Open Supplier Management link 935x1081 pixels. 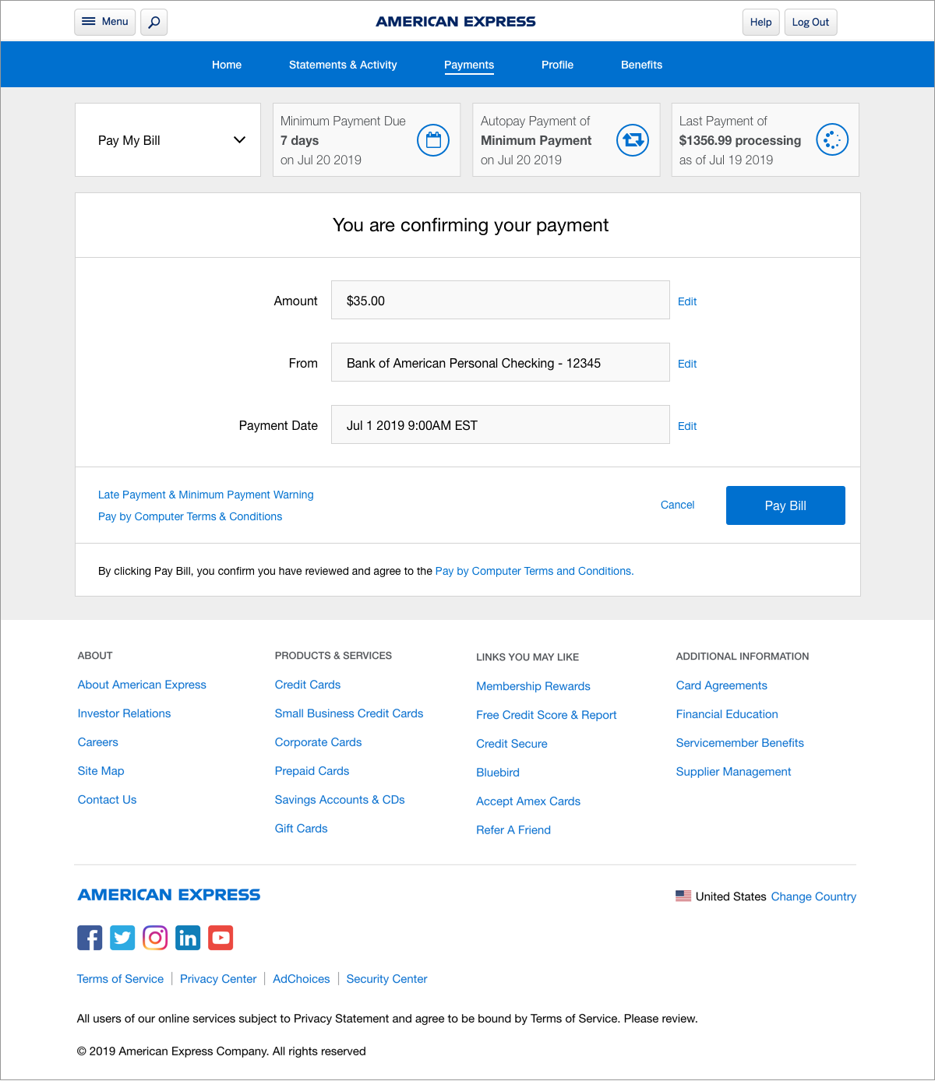pyautogui.click(x=733, y=772)
